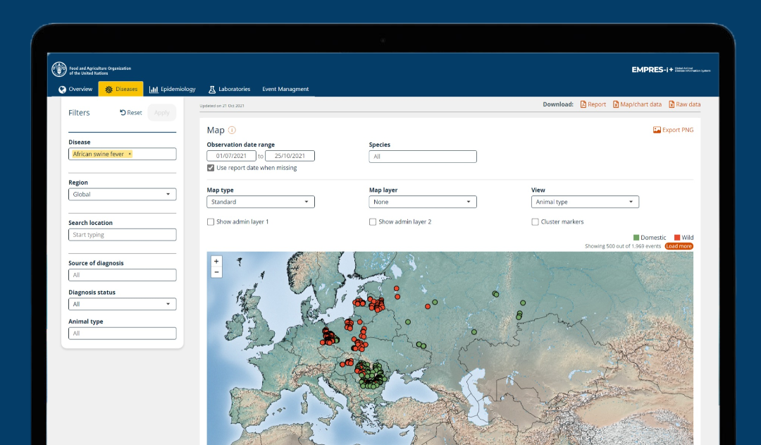Screen dimensions: 761x445
Task: Click the observation start date field
Action: 232,156
